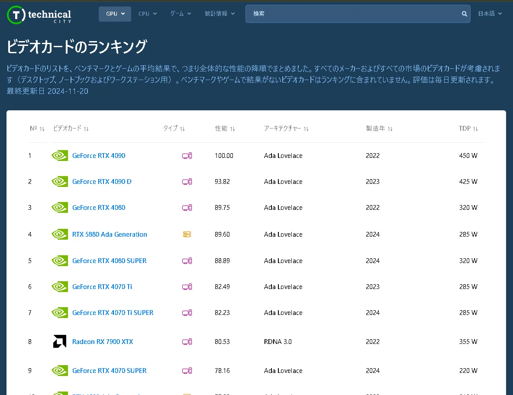
Task: Open GeForce RTX 4070 Ti SUPER link
Action: 113,313
